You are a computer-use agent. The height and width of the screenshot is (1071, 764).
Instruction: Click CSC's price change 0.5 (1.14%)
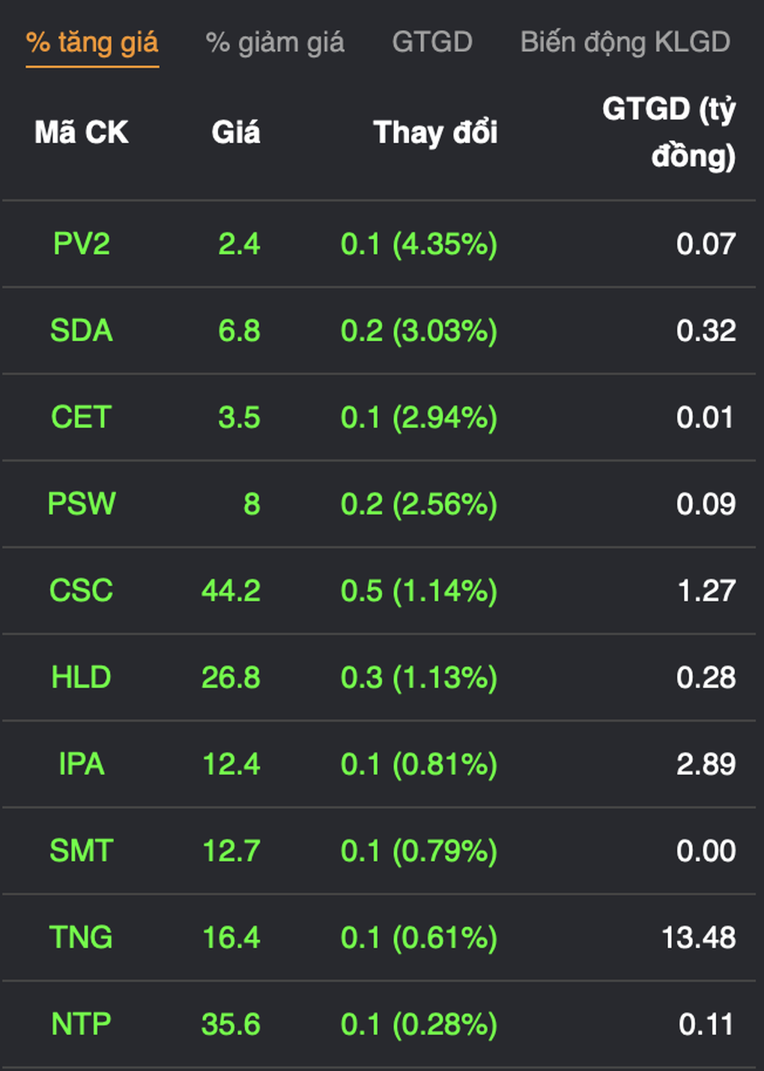click(419, 591)
